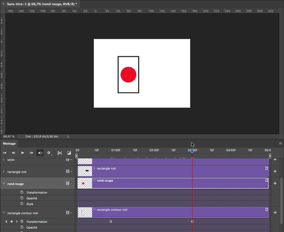Enable Transformation stopwatch for rond rouge
The height and width of the screenshot is (232, 284).
click(22, 192)
